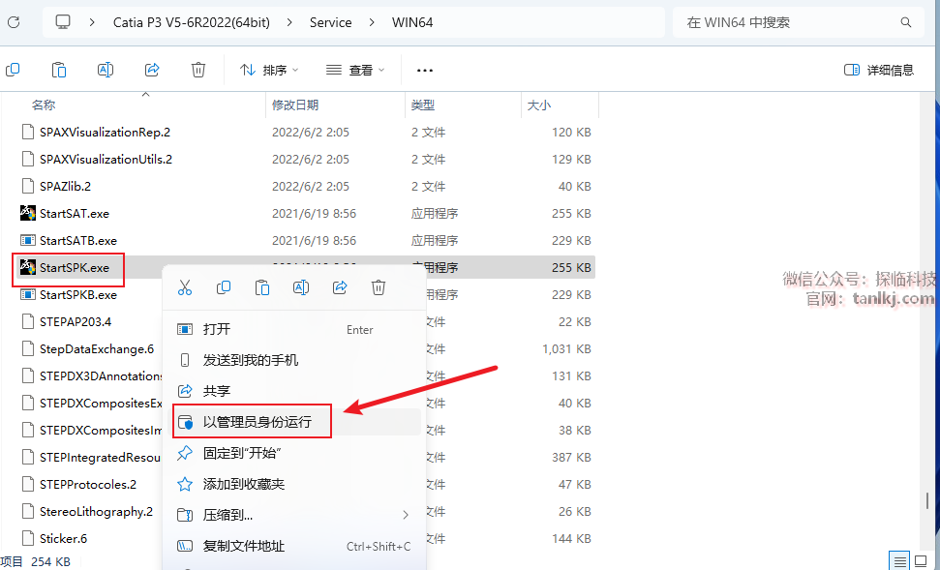Select StepDataExchange.6 file
Viewport: 940px width, 570px height.
pos(97,348)
